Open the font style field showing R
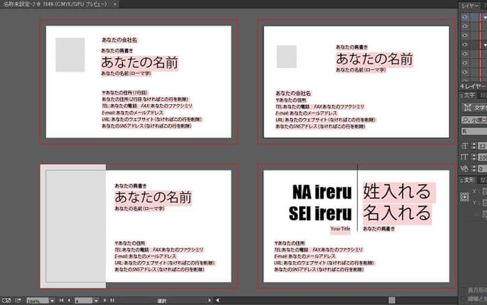Screen dimensions: 487x305 pyautogui.click(x=474, y=131)
